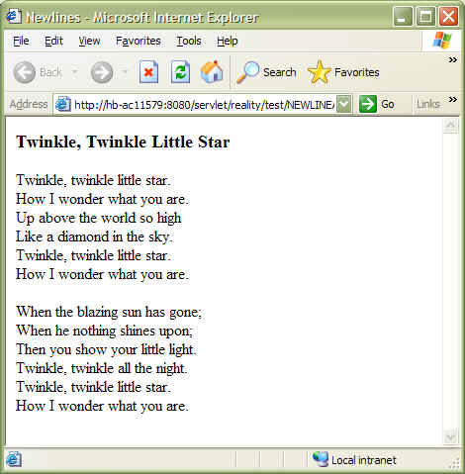Open Favorites star toolbar button

click(x=319, y=72)
